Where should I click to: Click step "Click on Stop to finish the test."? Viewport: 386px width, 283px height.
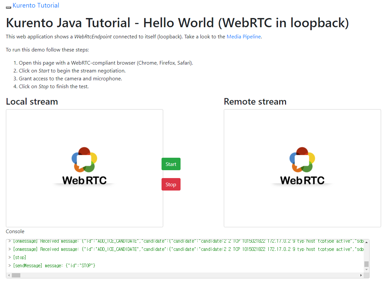click(54, 87)
